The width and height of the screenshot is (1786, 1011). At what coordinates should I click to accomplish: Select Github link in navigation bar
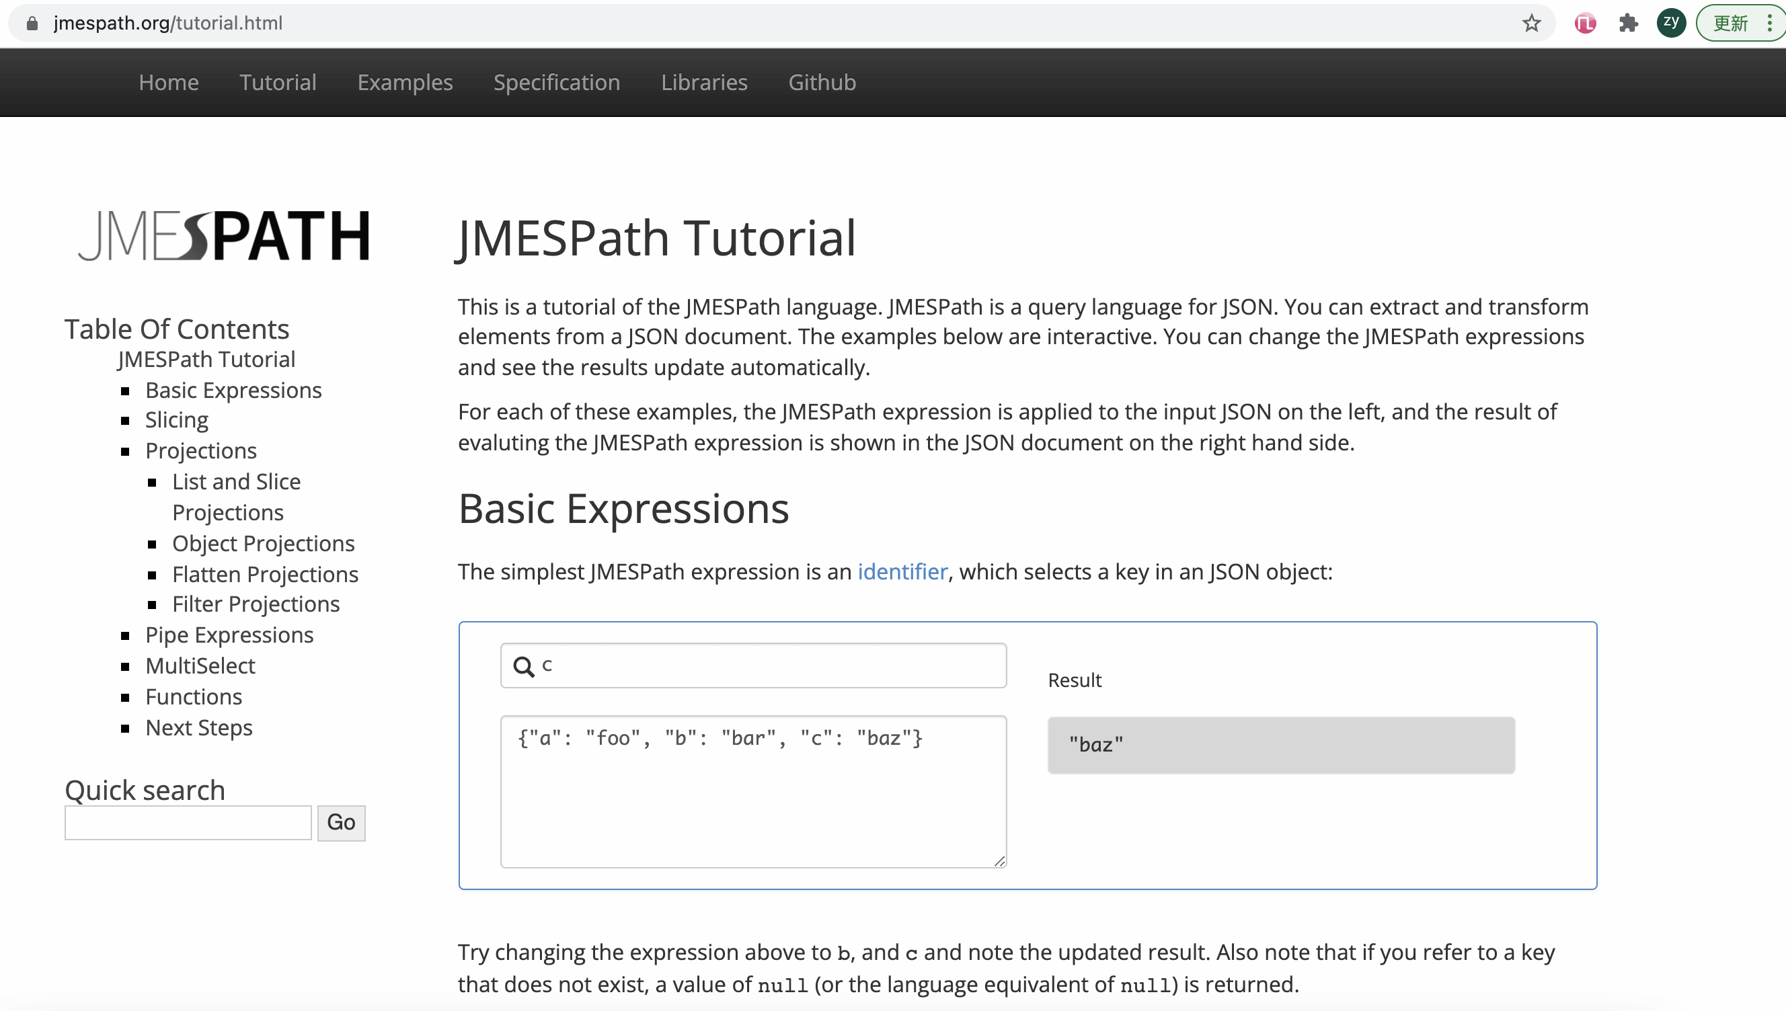(822, 82)
